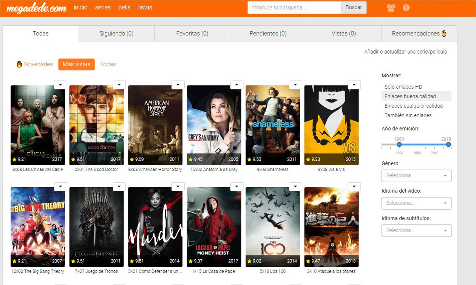Click the alert exclamation icon in header
Screen dimensions: 476x285
point(406,8)
